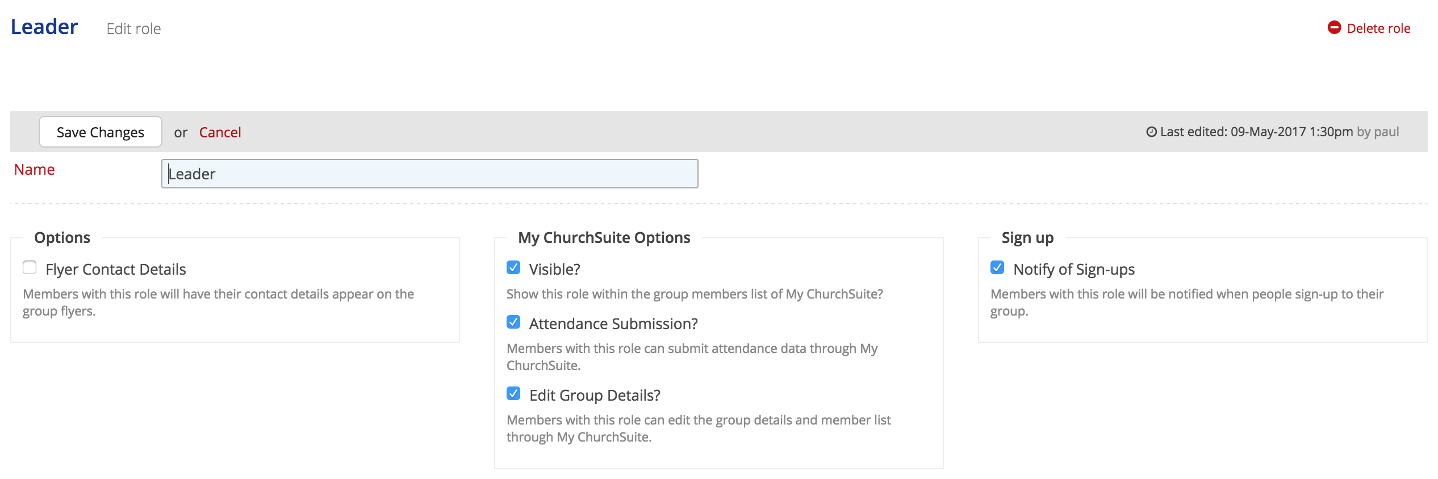Viewport: 1438px width, 479px height.
Task: Toggle the Attendance Submission? checkbox
Action: [x=513, y=322]
